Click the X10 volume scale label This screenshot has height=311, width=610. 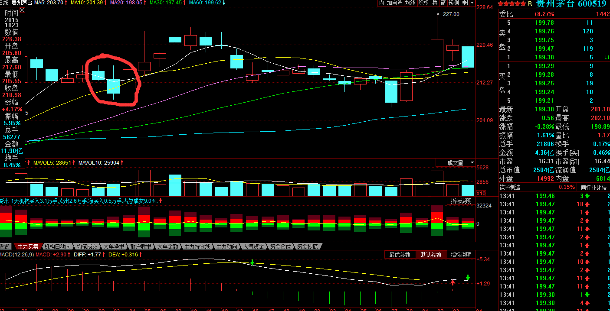(482, 194)
